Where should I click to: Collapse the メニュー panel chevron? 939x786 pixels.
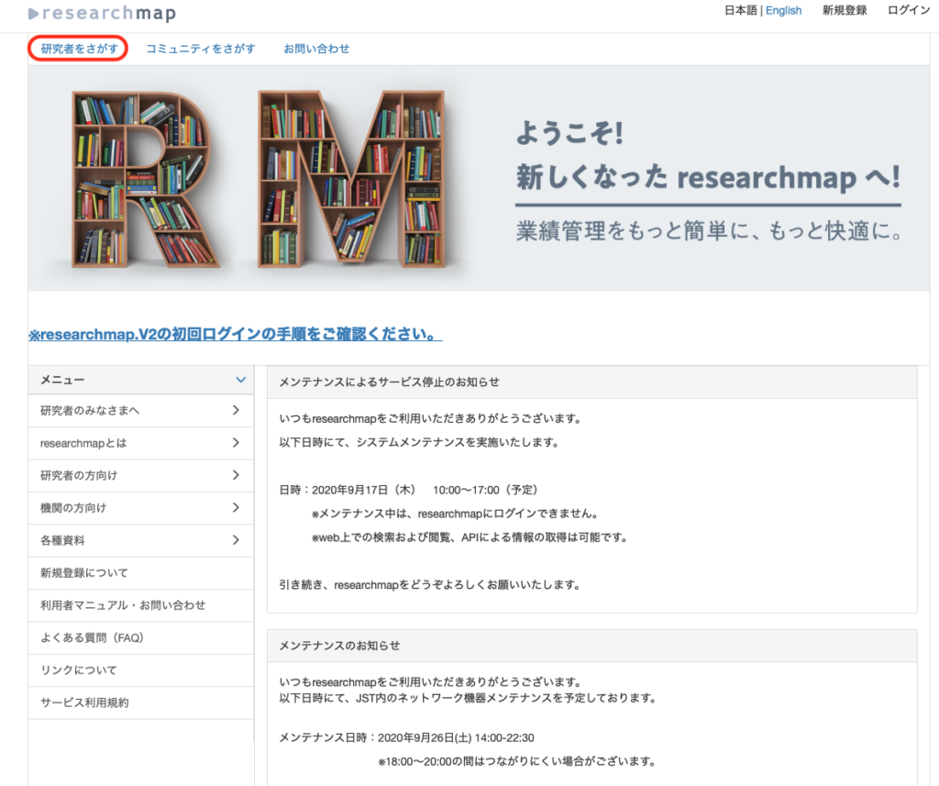pos(241,380)
